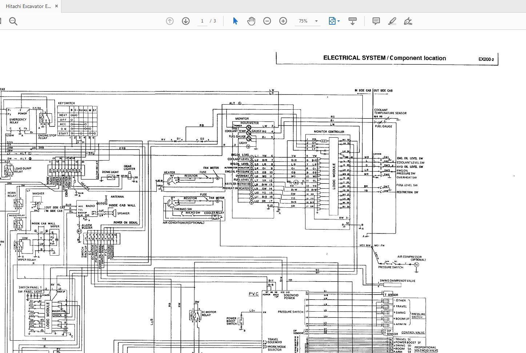The width and height of the screenshot is (526, 353).
Task: Close the Hitachi Excavator tab
Action: [x=56, y=6]
